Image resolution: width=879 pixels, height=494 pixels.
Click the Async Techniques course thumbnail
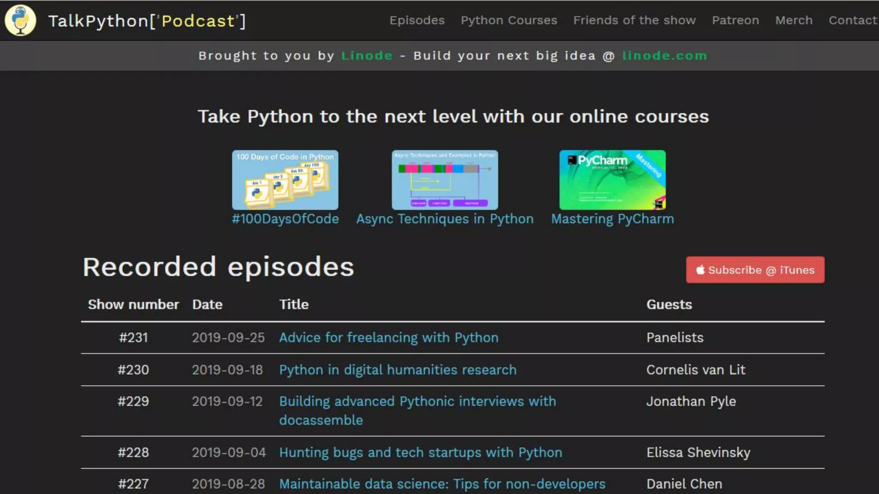[x=445, y=180]
